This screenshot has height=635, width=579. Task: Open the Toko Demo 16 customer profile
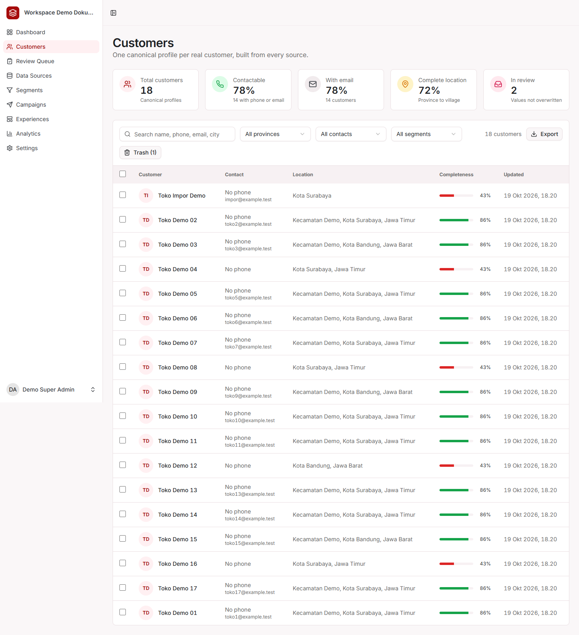coord(177,564)
